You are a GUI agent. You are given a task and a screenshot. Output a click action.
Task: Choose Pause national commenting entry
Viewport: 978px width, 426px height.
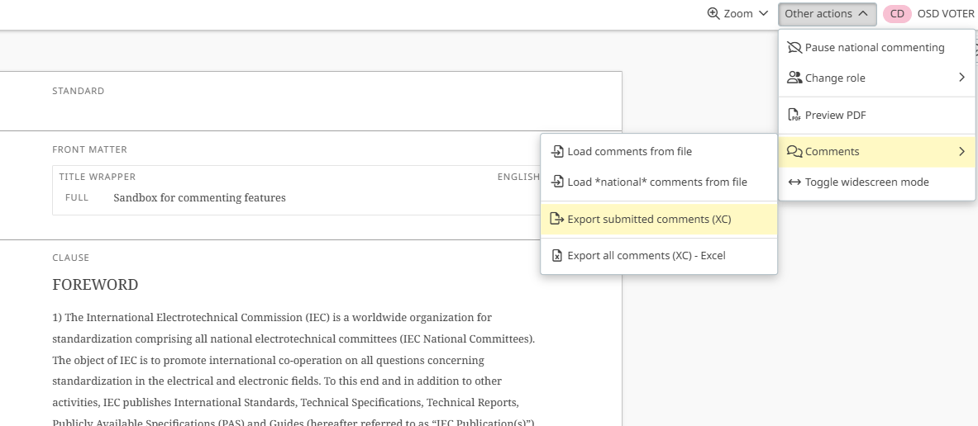pos(874,48)
